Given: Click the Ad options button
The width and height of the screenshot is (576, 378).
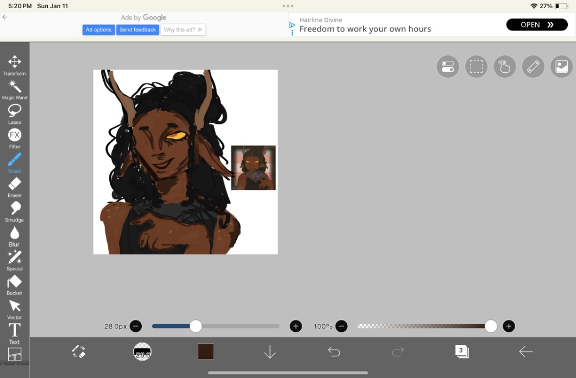Looking at the screenshot, I should [98, 30].
